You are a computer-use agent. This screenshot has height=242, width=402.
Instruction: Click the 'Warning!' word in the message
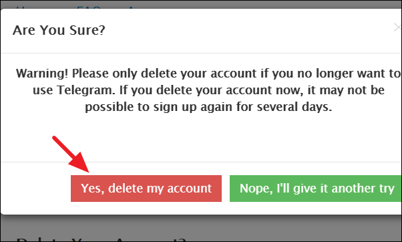coord(42,74)
